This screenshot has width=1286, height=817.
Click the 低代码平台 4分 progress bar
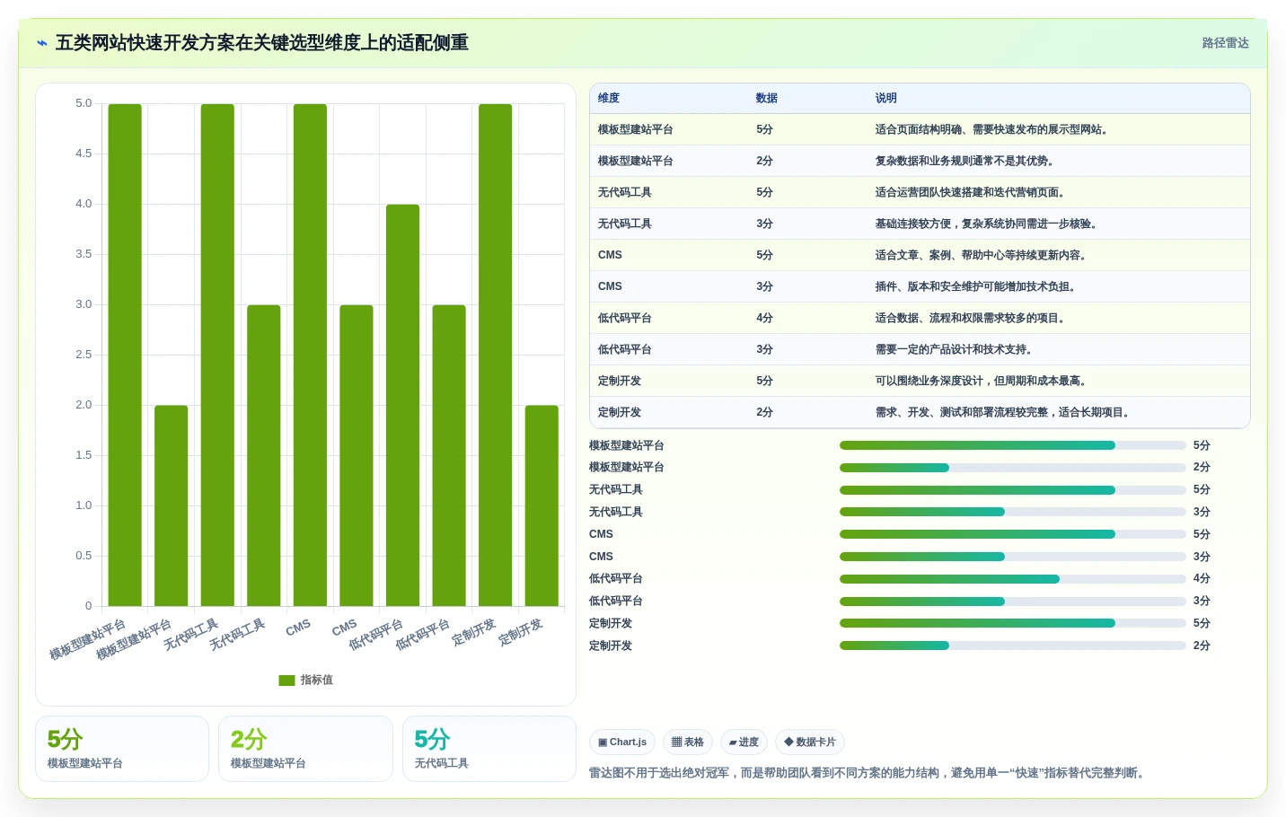[x=1013, y=579]
